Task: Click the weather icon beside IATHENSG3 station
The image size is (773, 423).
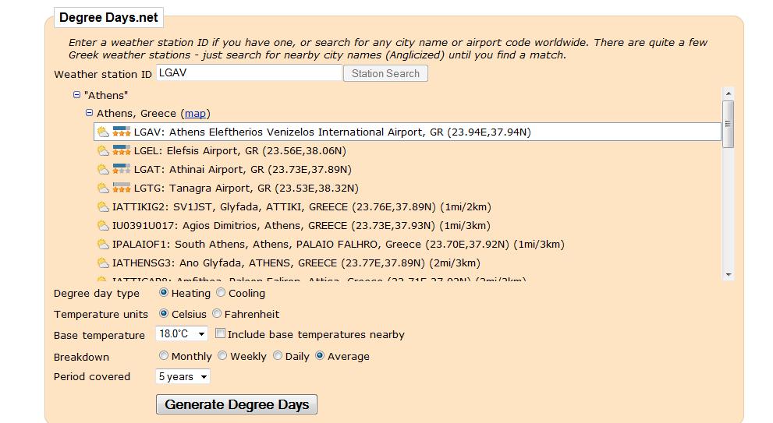Action: click(x=102, y=263)
